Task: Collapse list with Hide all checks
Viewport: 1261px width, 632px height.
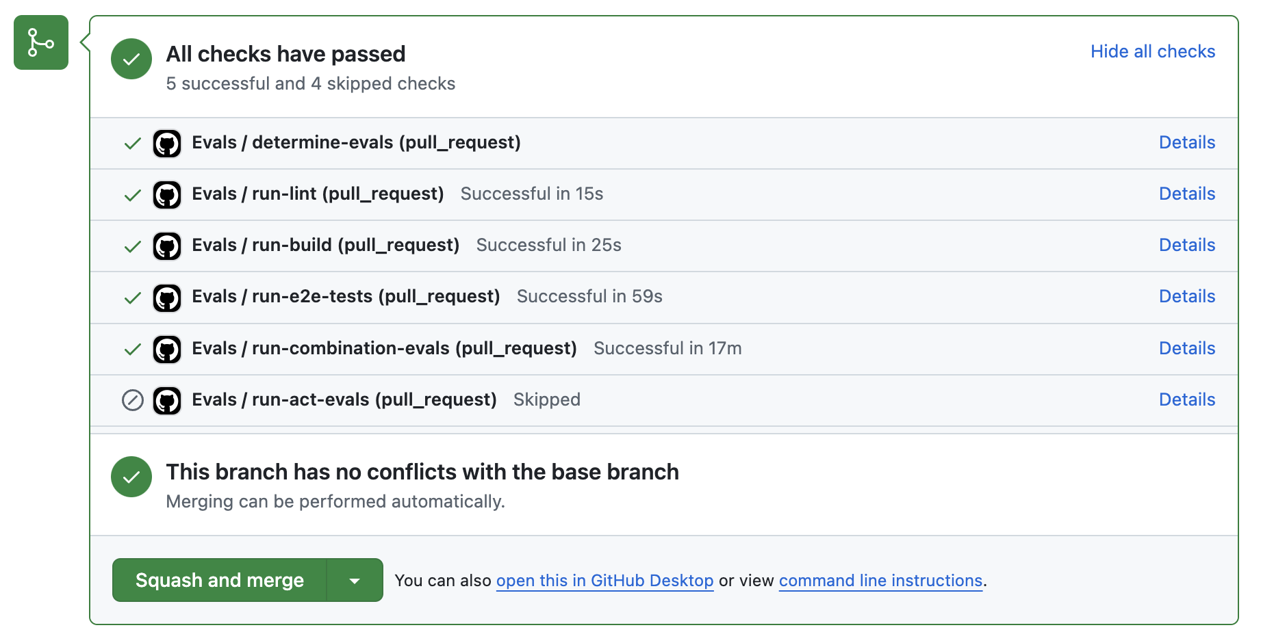Action: 1152,51
